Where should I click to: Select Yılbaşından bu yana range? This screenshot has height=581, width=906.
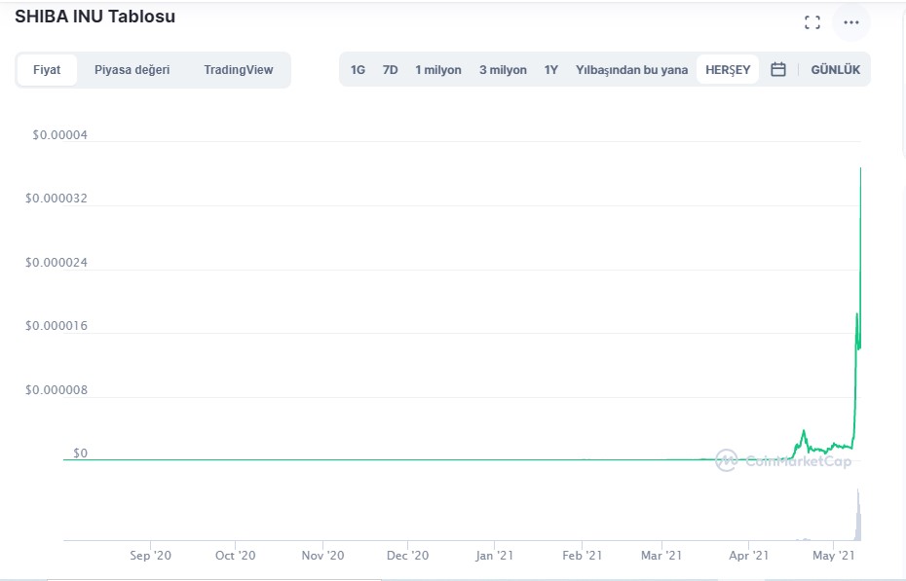click(631, 70)
